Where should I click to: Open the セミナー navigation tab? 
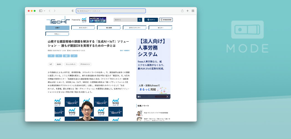point(160,28)
